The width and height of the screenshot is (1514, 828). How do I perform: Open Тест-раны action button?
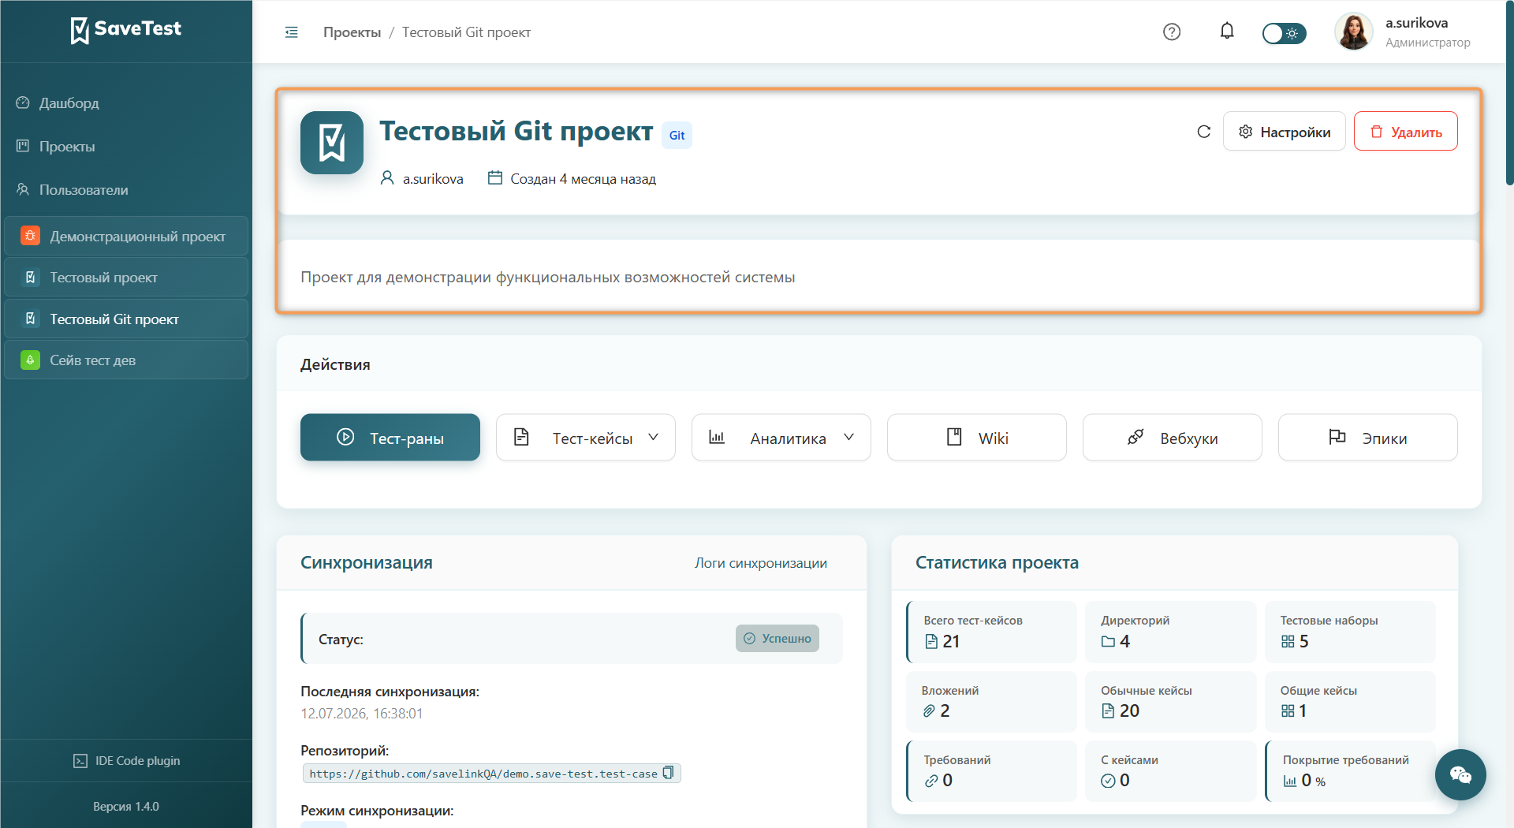[x=390, y=438]
